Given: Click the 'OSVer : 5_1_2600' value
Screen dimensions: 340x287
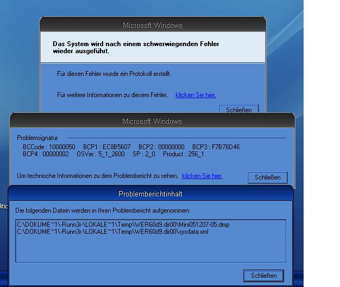Looking at the screenshot, I should pos(100,154).
